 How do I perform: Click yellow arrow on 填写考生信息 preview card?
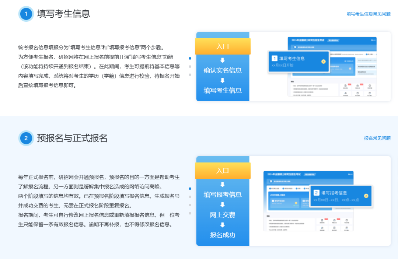[x=323, y=62]
